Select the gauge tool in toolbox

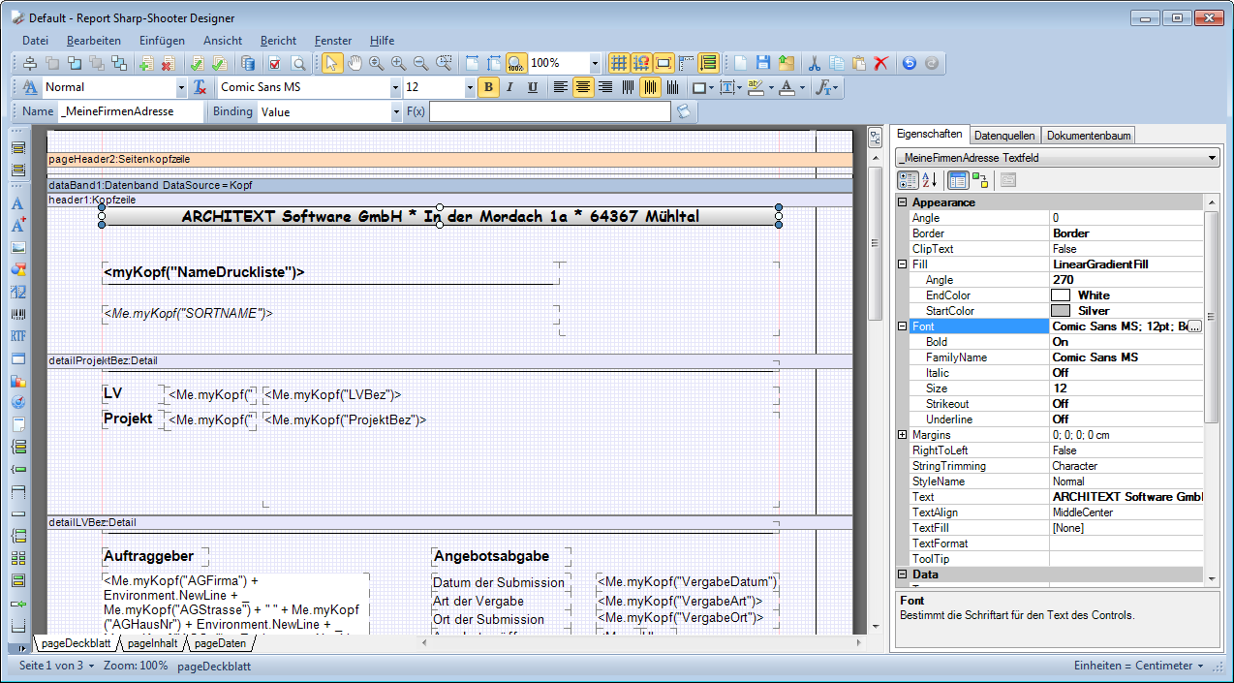[17, 402]
